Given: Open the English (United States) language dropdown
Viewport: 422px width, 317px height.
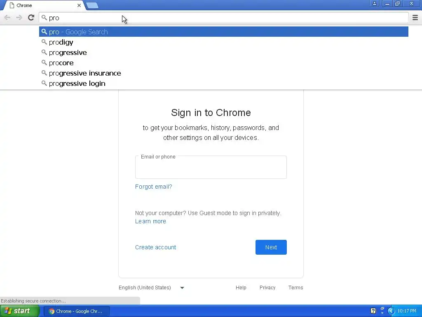Looking at the screenshot, I should point(151,288).
